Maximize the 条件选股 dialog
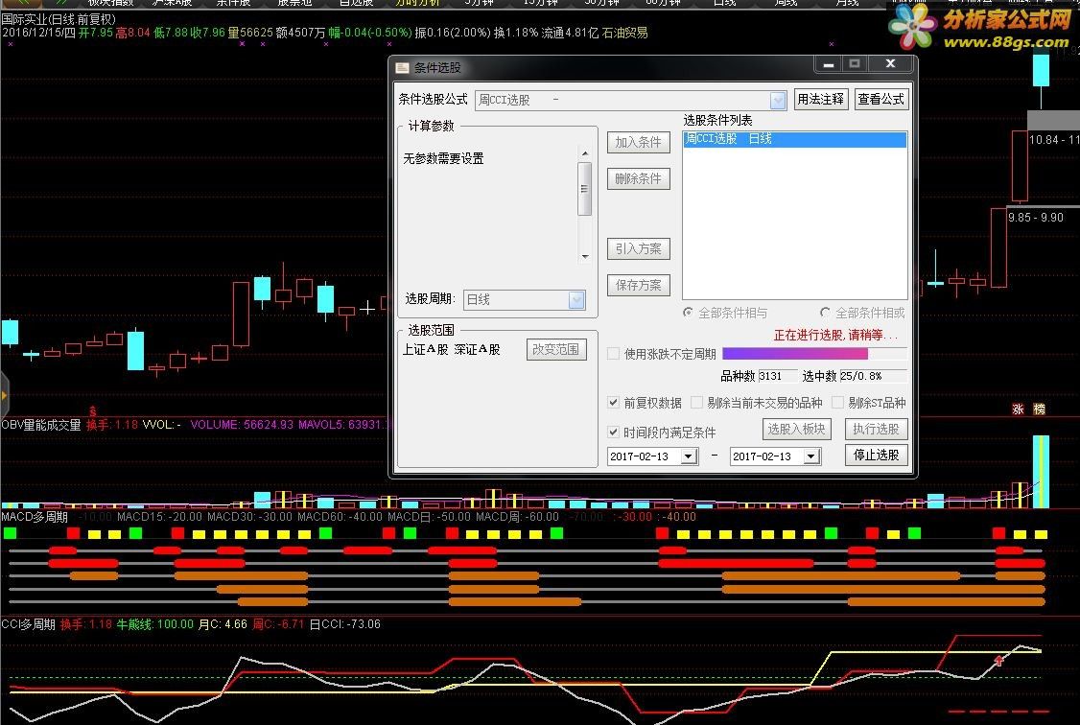 [x=855, y=64]
